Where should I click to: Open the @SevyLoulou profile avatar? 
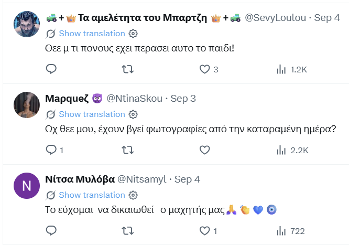coord(27,24)
